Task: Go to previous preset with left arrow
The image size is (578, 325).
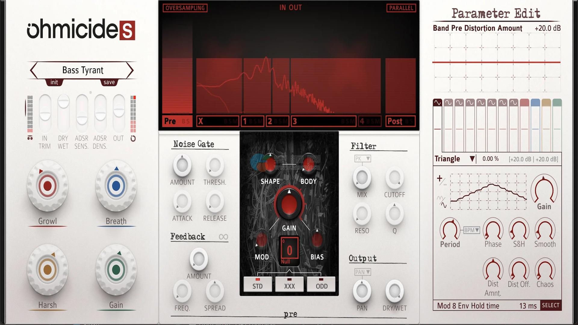Action: [x=34, y=70]
